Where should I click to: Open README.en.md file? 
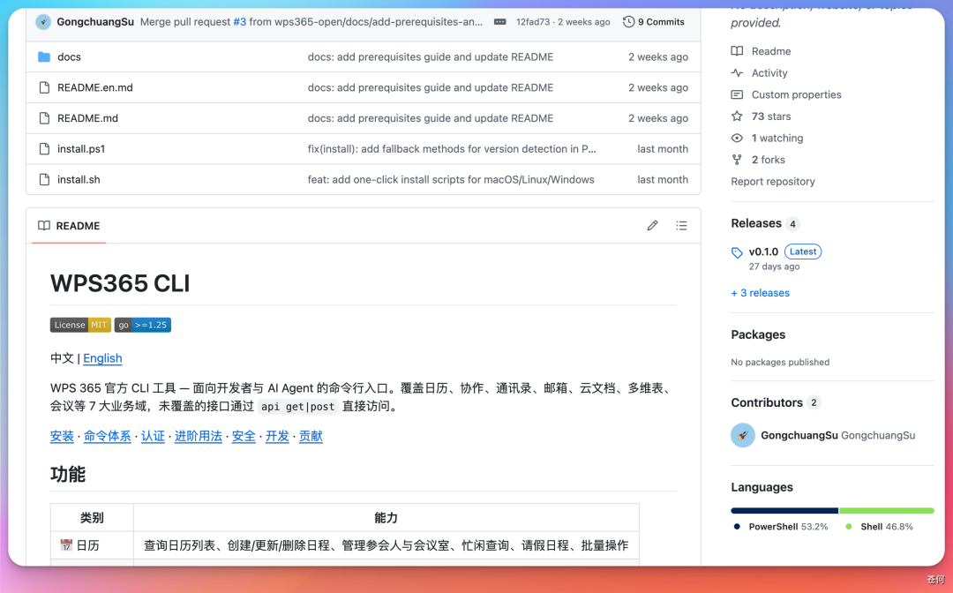click(x=94, y=87)
